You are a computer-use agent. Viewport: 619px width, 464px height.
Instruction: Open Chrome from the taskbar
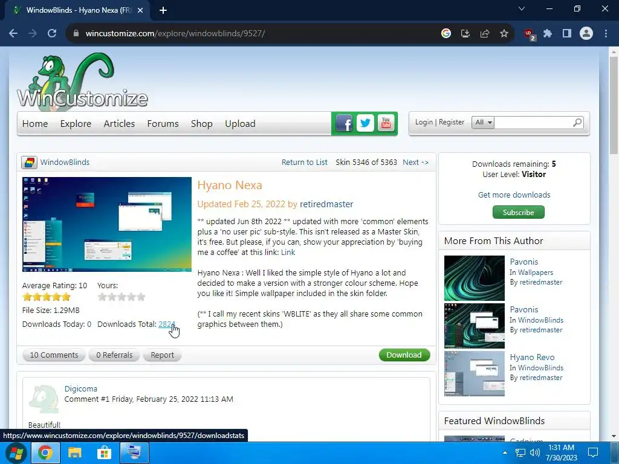tap(45, 453)
